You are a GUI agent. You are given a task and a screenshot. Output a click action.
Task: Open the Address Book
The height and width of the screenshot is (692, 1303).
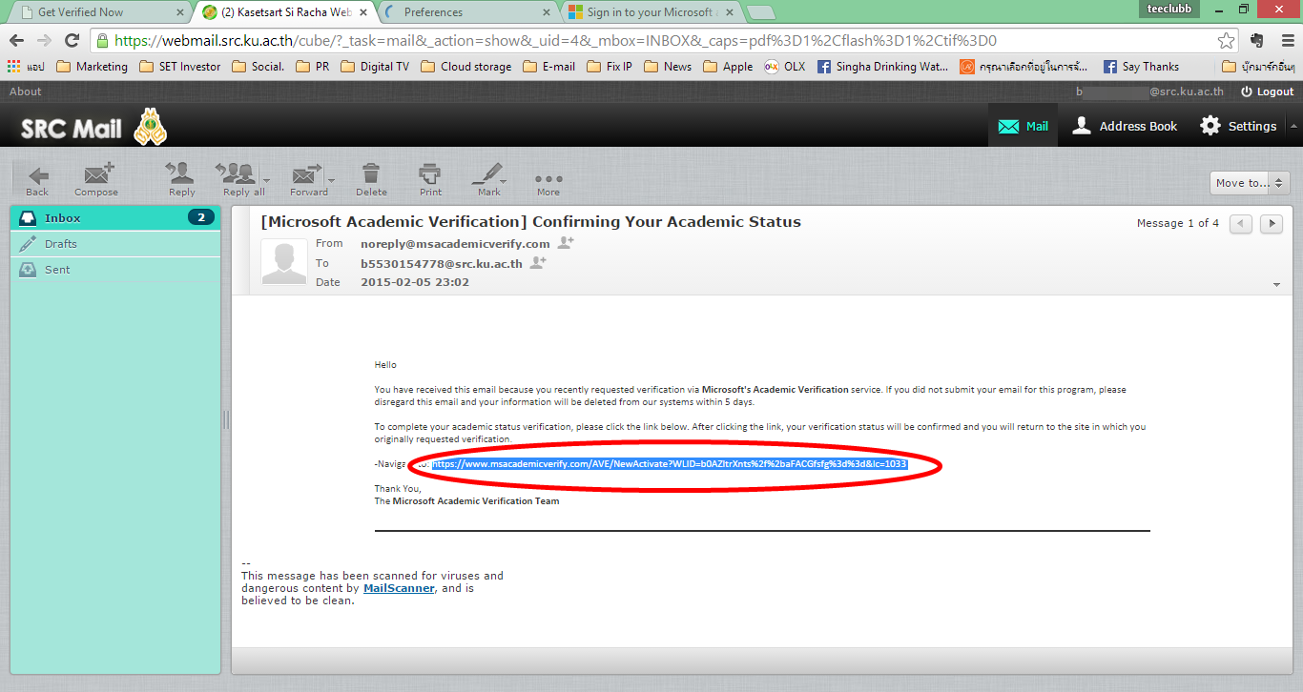[x=1125, y=126]
